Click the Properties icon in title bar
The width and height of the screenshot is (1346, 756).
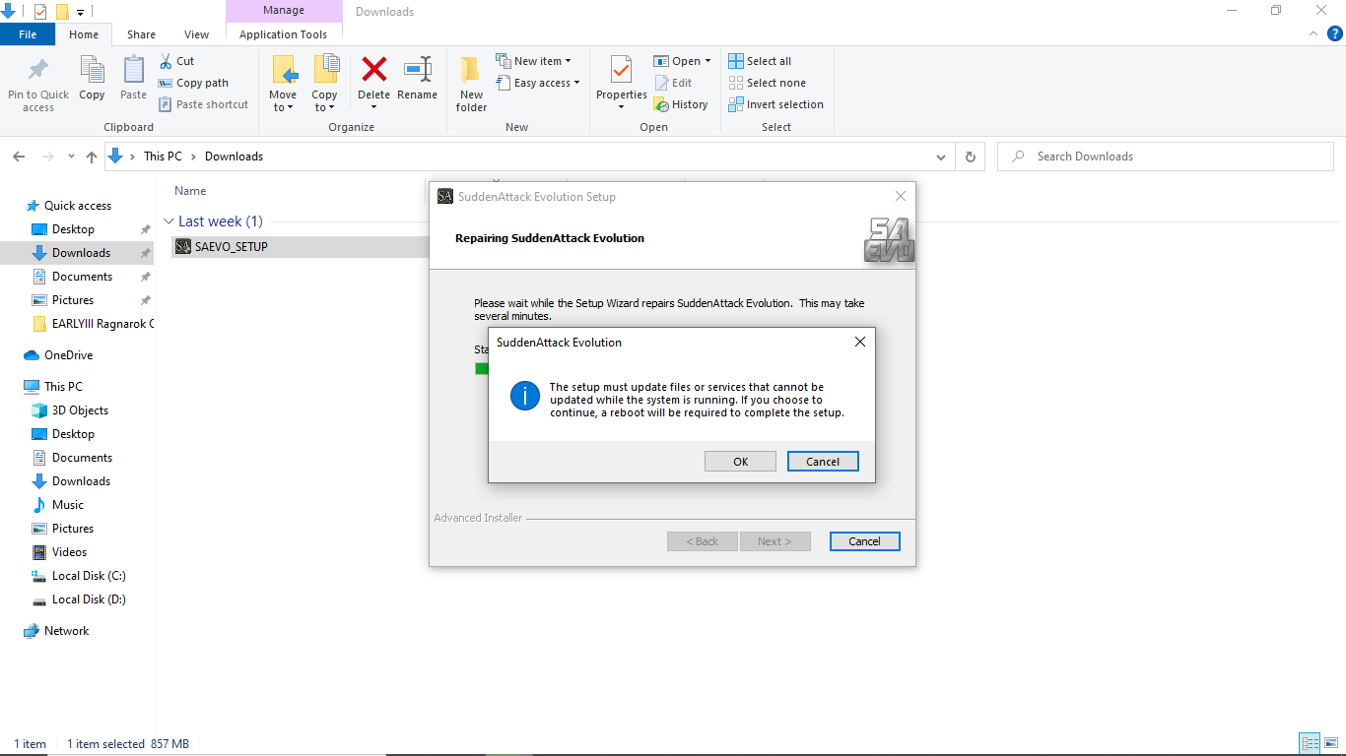(x=40, y=12)
